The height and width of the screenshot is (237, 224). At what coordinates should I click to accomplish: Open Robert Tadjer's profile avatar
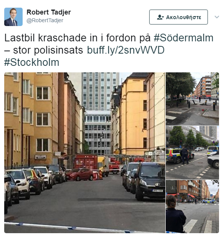(13, 17)
